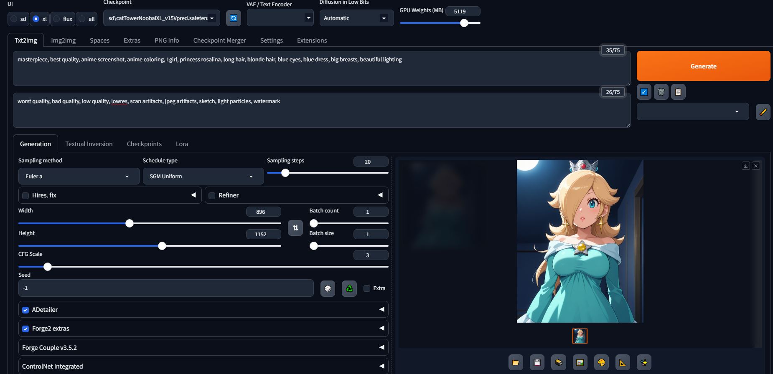The image size is (773, 374).
Task: Enable the Refiner checkbox
Action: click(x=212, y=195)
